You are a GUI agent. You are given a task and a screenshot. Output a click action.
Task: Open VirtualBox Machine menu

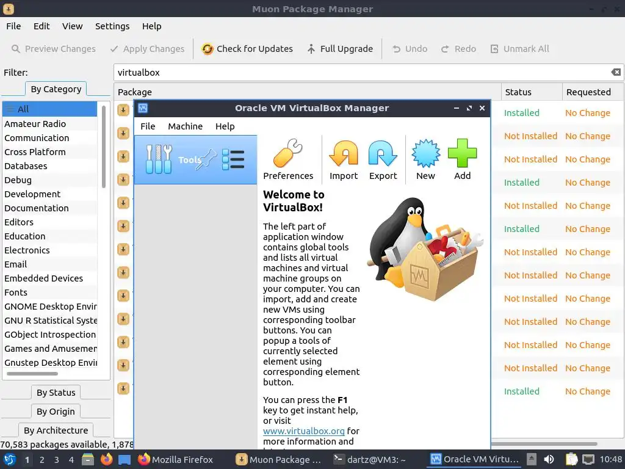pyautogui.click(x=185, y=126)
